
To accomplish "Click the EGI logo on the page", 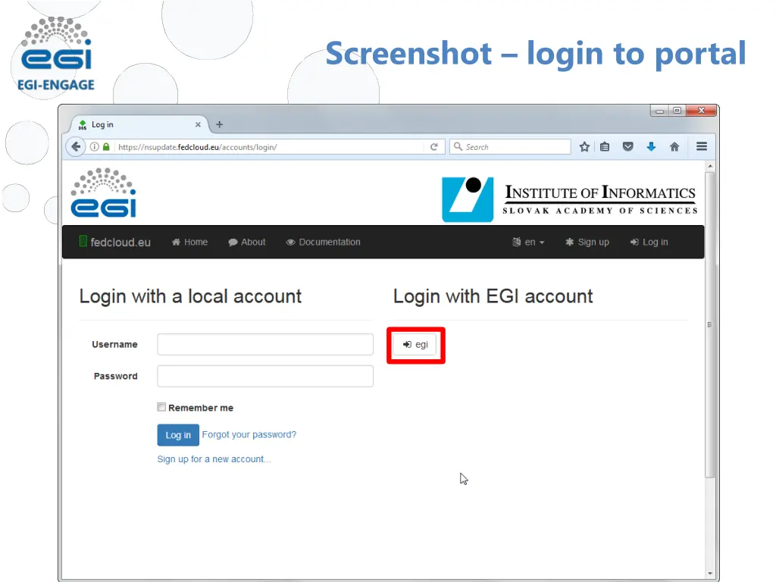I will point(103,192).
